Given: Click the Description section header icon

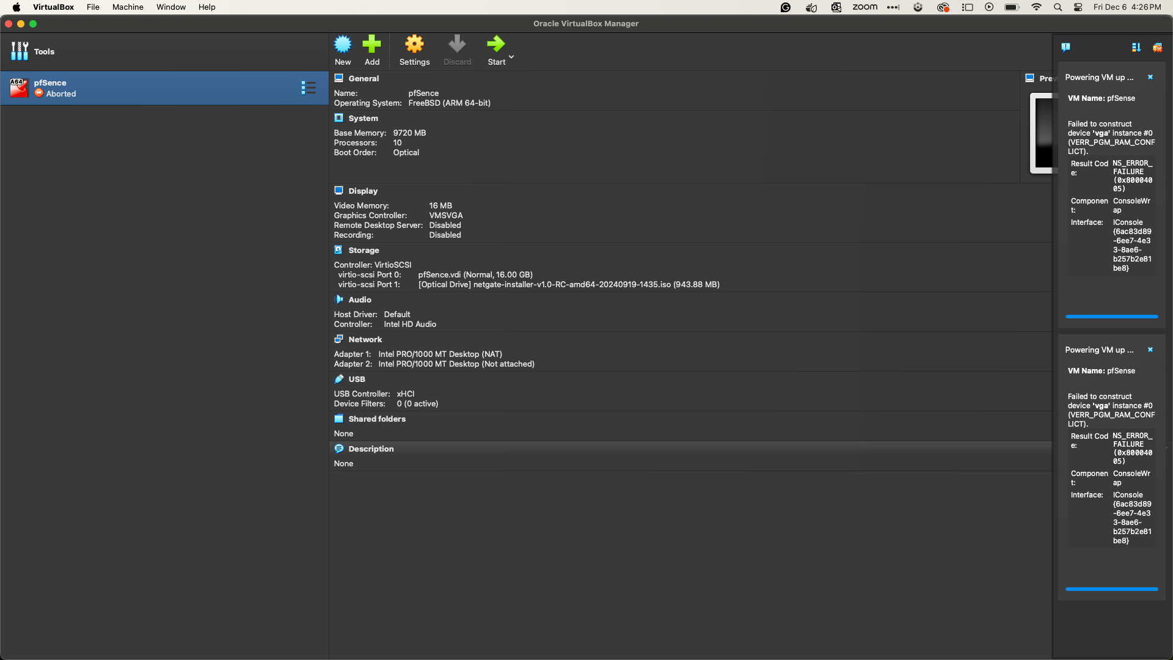Looking at the screenshot, I should [338, 449].
